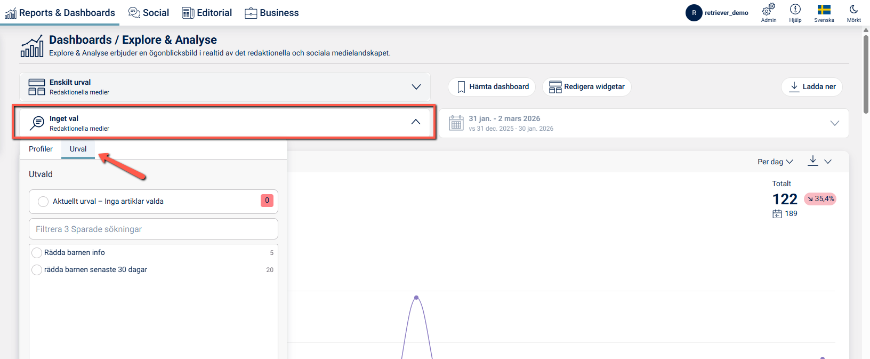Click the Filtrera Sparade sökningar input field
This screenshot has width=870, height=359.
coord(154,229)
